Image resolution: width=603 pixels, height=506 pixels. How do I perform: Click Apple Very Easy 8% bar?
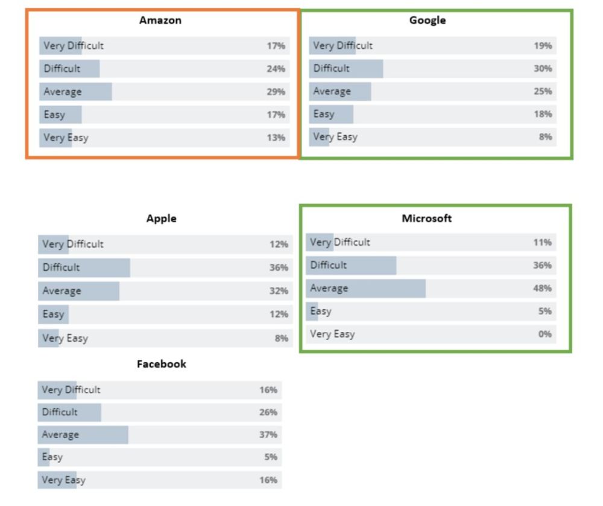point(165,339)
